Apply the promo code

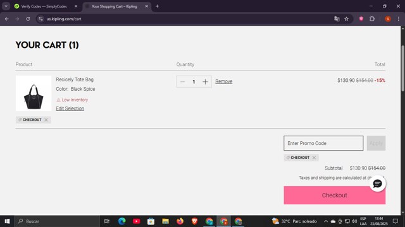tap(376, 143)
